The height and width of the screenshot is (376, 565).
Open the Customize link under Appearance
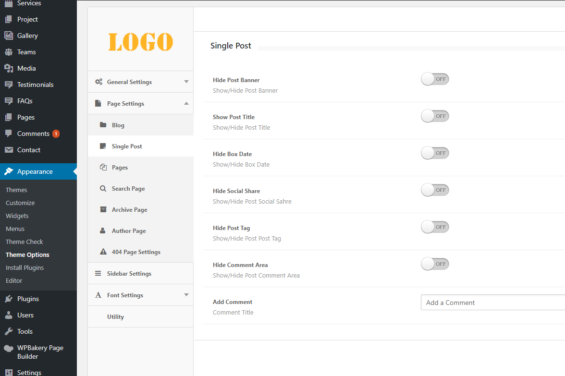pyautogui.click(x=20, y=203)
